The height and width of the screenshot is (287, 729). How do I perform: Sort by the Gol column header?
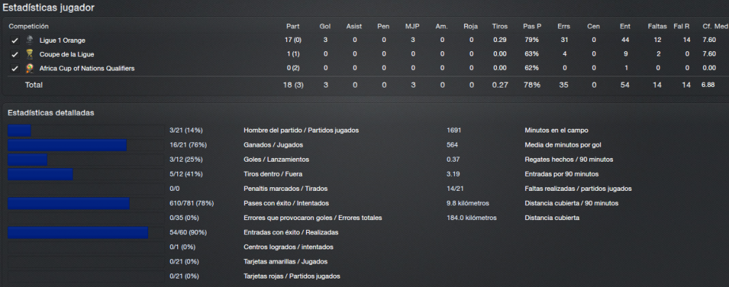click(x=325, y=26)
